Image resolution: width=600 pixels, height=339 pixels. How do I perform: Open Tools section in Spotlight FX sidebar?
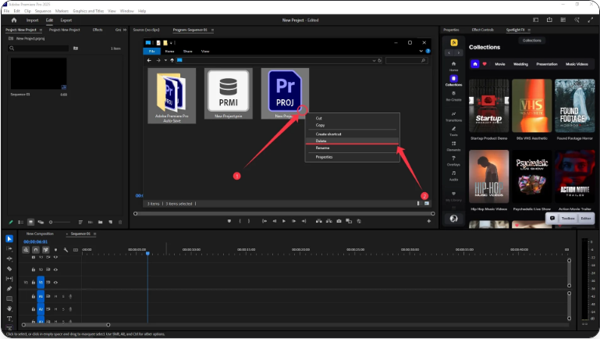453,130
